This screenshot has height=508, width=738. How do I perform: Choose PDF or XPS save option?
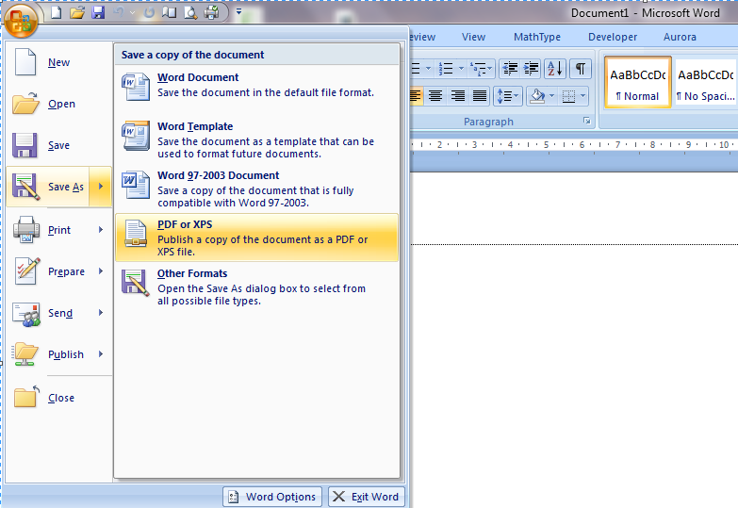coord(256,238)
